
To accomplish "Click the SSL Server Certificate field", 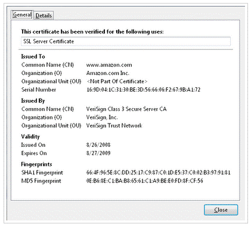I will pos(126,42).
